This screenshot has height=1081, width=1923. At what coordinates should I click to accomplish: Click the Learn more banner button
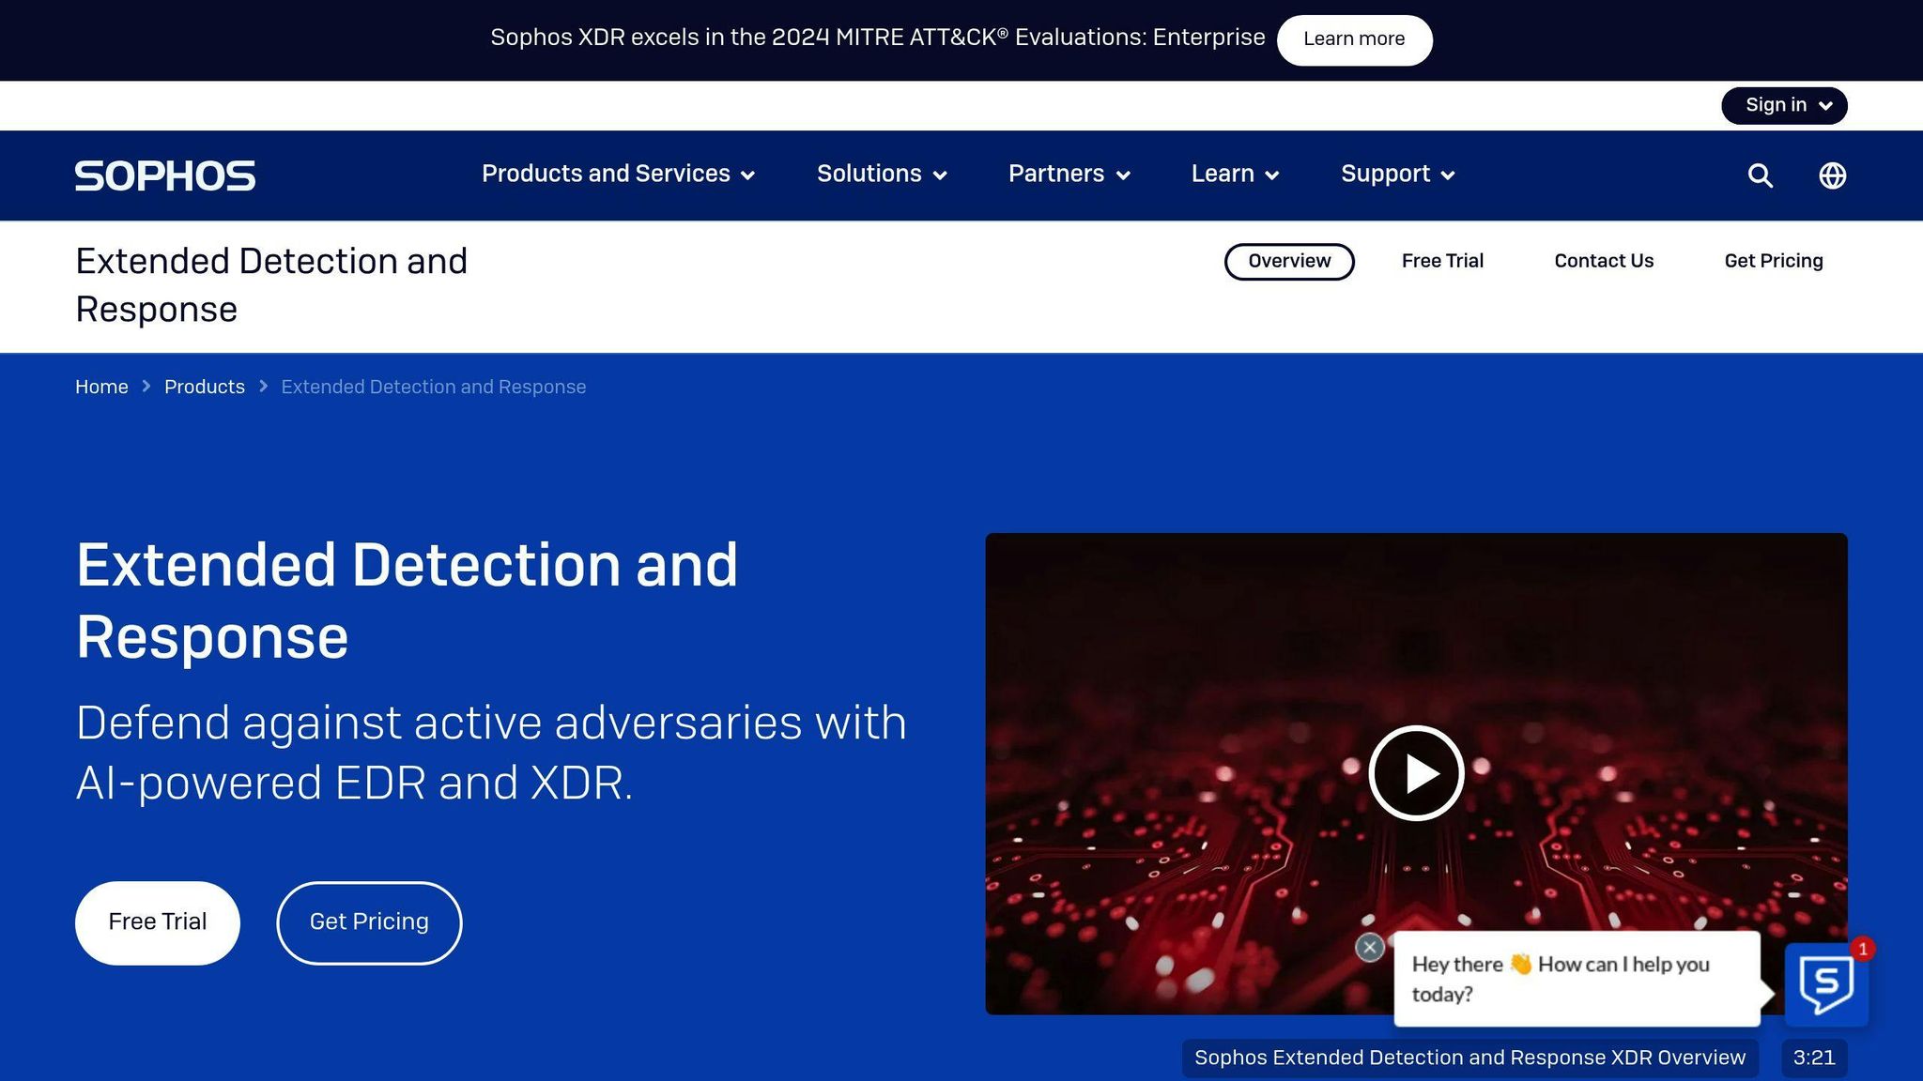click(x=1354, y=39)
